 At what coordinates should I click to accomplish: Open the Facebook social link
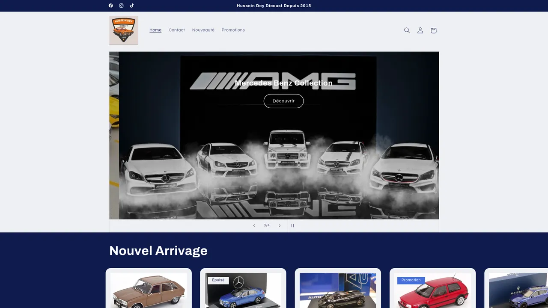111,6
